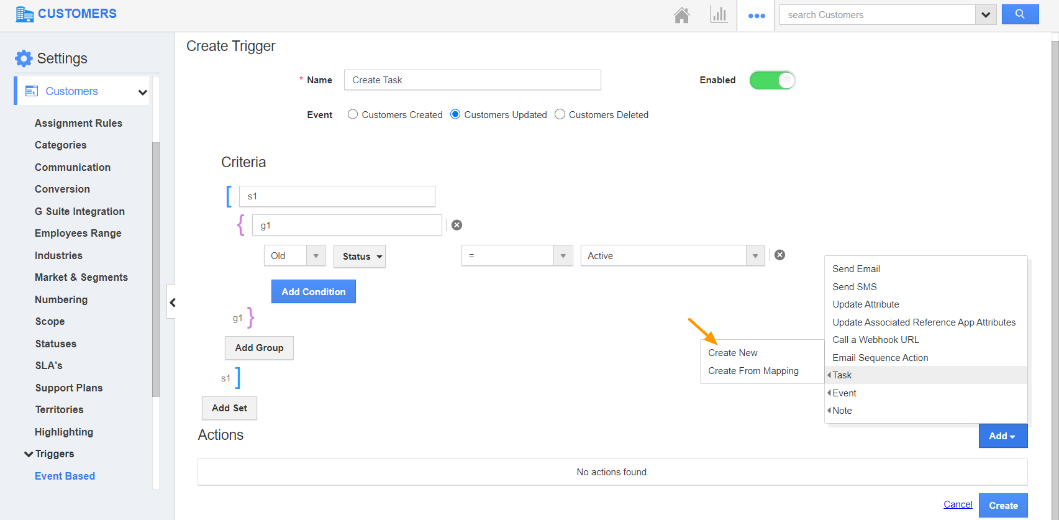The image size is (1059, 520).
Task: Open the Status attribute dropdown
Action: (x=360, y=256)
